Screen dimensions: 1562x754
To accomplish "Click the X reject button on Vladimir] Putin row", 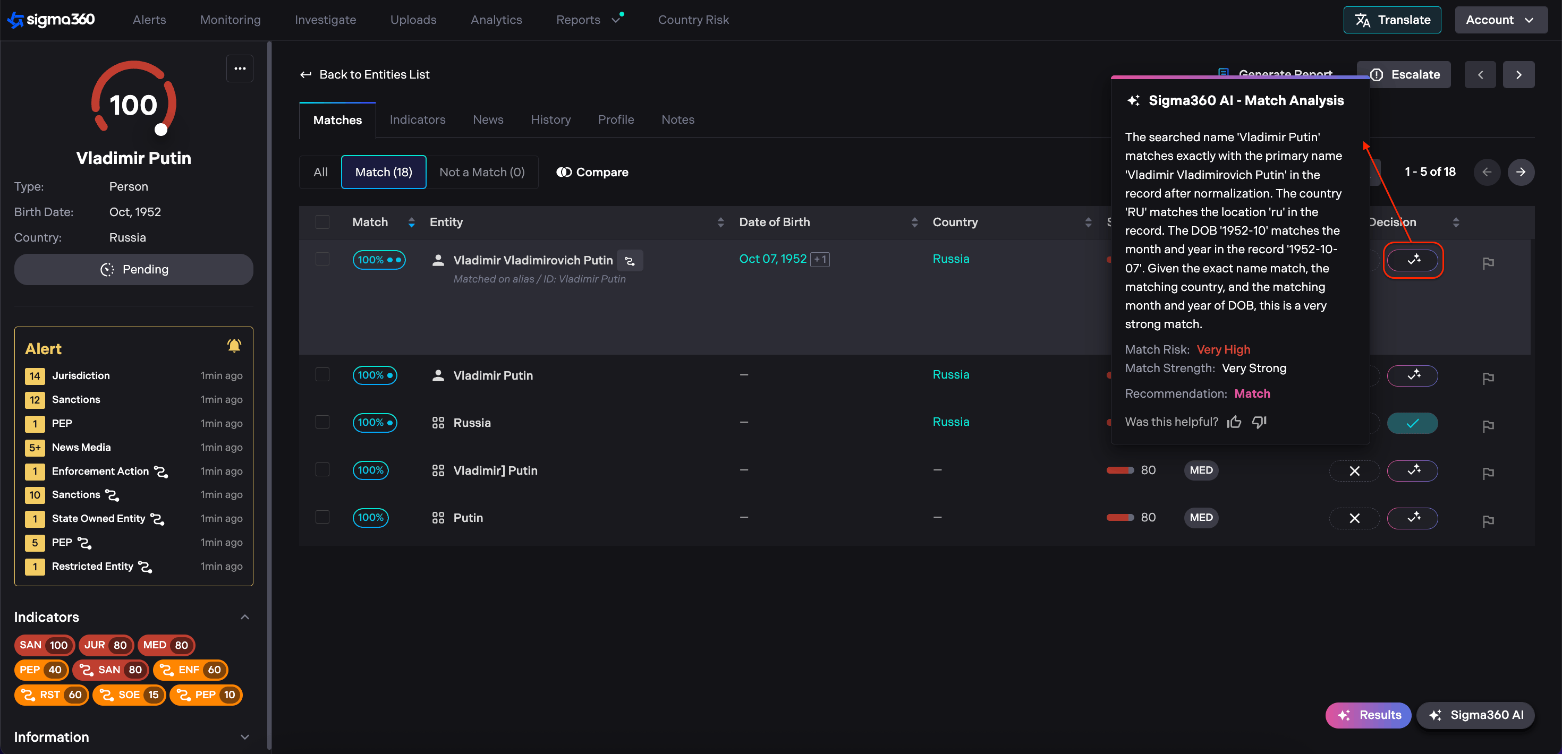I will point(1354,471).
